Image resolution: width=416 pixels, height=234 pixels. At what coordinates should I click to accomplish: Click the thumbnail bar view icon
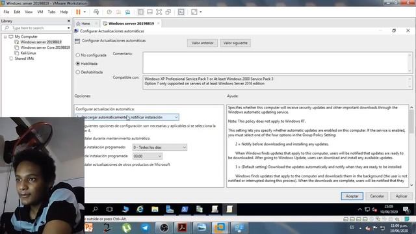click(x=149, y=12)
